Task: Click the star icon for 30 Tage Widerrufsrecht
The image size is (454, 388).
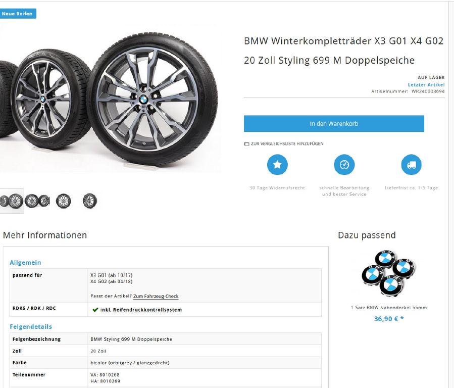Action: coord(277,165)
